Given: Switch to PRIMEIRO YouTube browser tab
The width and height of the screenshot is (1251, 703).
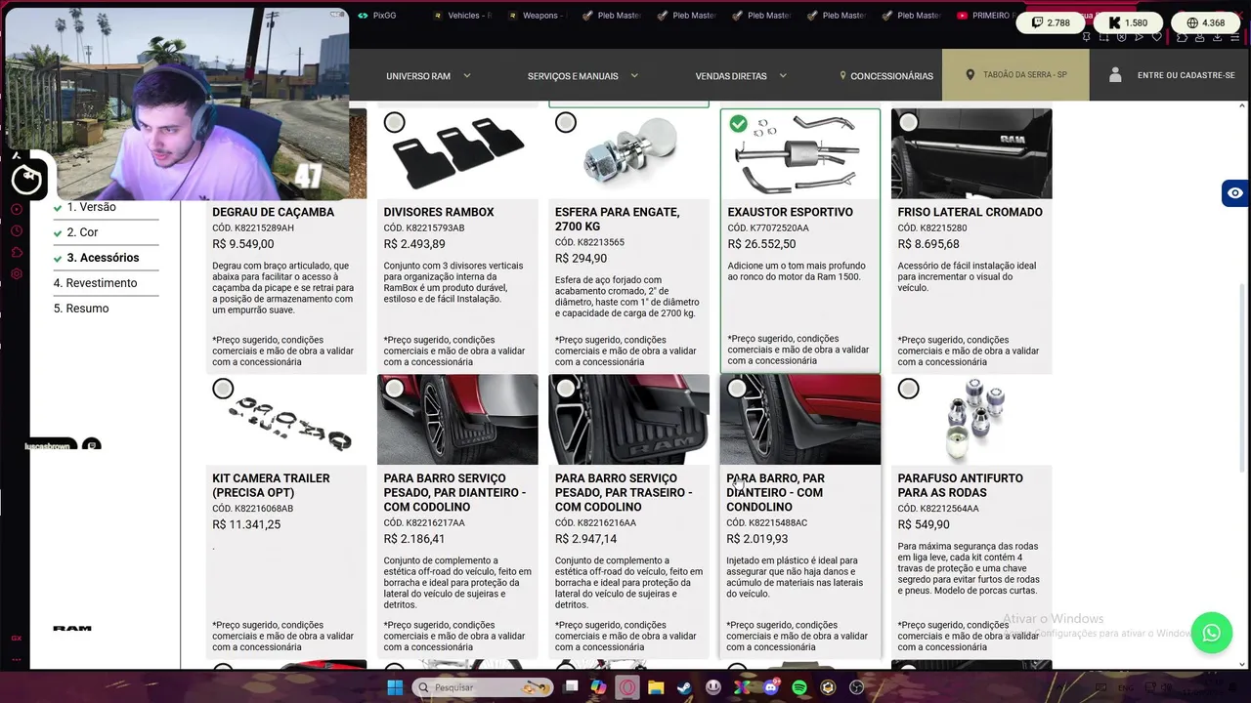Looking at the screenshot, I should [984, 16].
